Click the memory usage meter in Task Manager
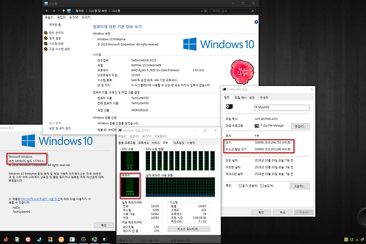 130,187
